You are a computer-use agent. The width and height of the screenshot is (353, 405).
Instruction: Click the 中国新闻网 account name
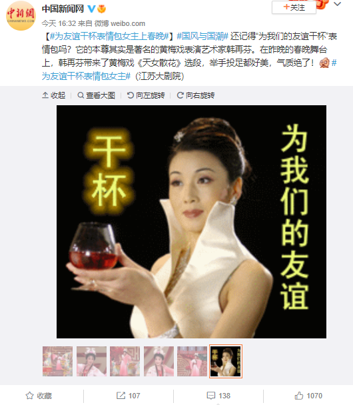point(63,9)
